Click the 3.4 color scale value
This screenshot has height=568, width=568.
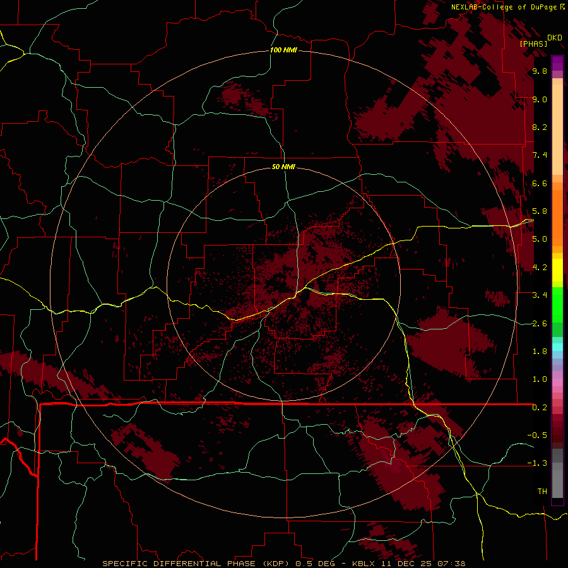pyautogui.click(x=540, y=295)
